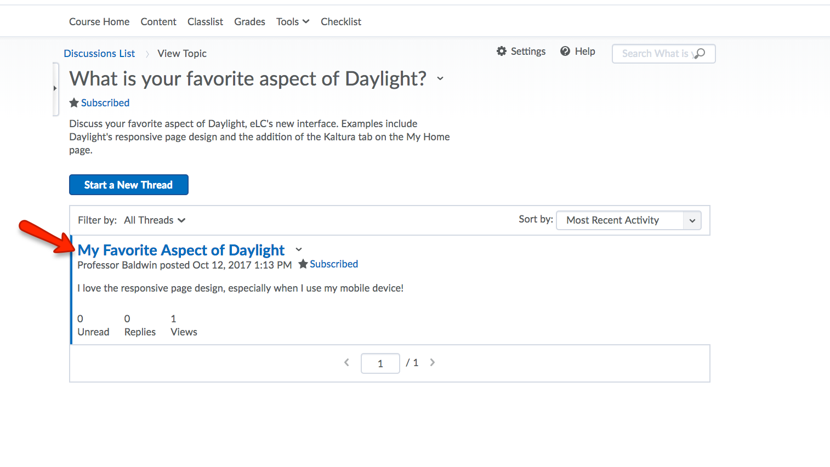Open Help via the question mark icon
Viewport: 830px width, 467px height.
click(565, 52)
